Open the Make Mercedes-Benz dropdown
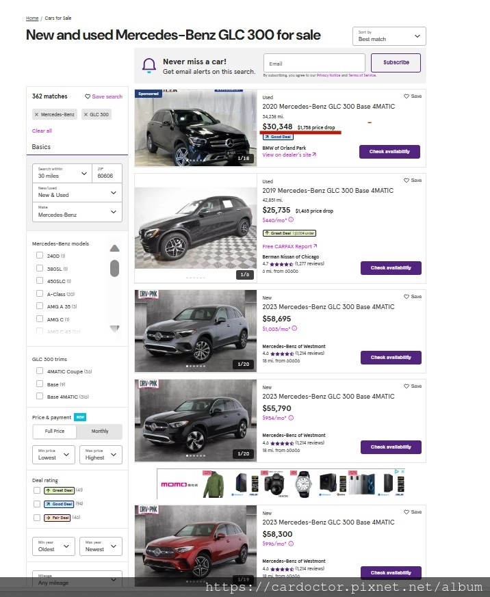490x597 pixels. click(x=77, y=212)
